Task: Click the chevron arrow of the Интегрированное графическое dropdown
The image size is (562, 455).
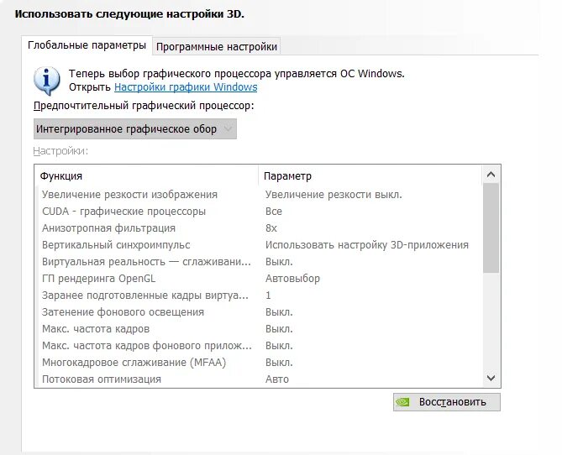Action: pos(228,128)
